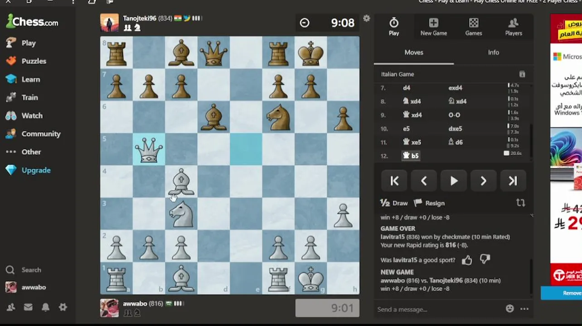Click the Upgrade diamond link
The height and width of the screenshot is (326, 582).
(28, 170)
